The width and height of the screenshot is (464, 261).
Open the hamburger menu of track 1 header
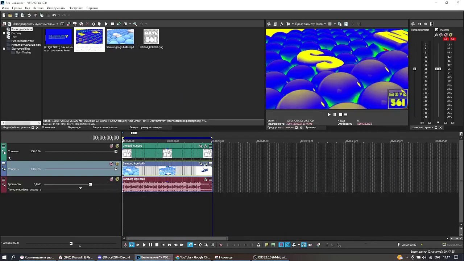click(x=4, y=146)
